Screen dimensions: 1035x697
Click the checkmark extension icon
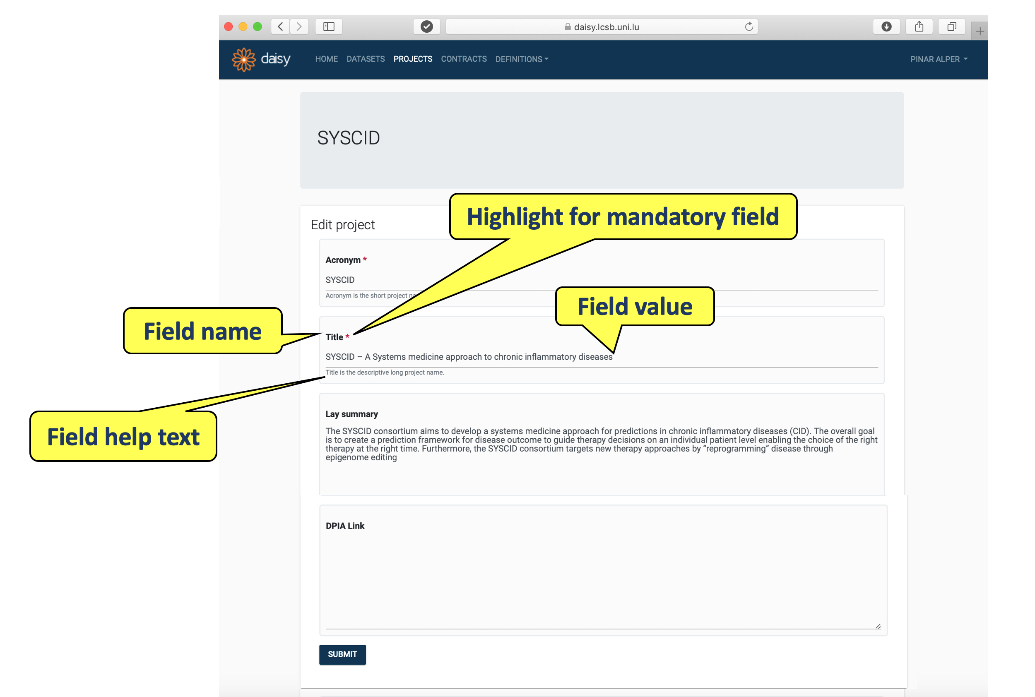(x=426, y=26)
